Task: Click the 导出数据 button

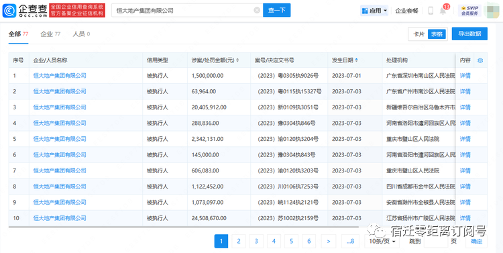Action: coord(469,34)
